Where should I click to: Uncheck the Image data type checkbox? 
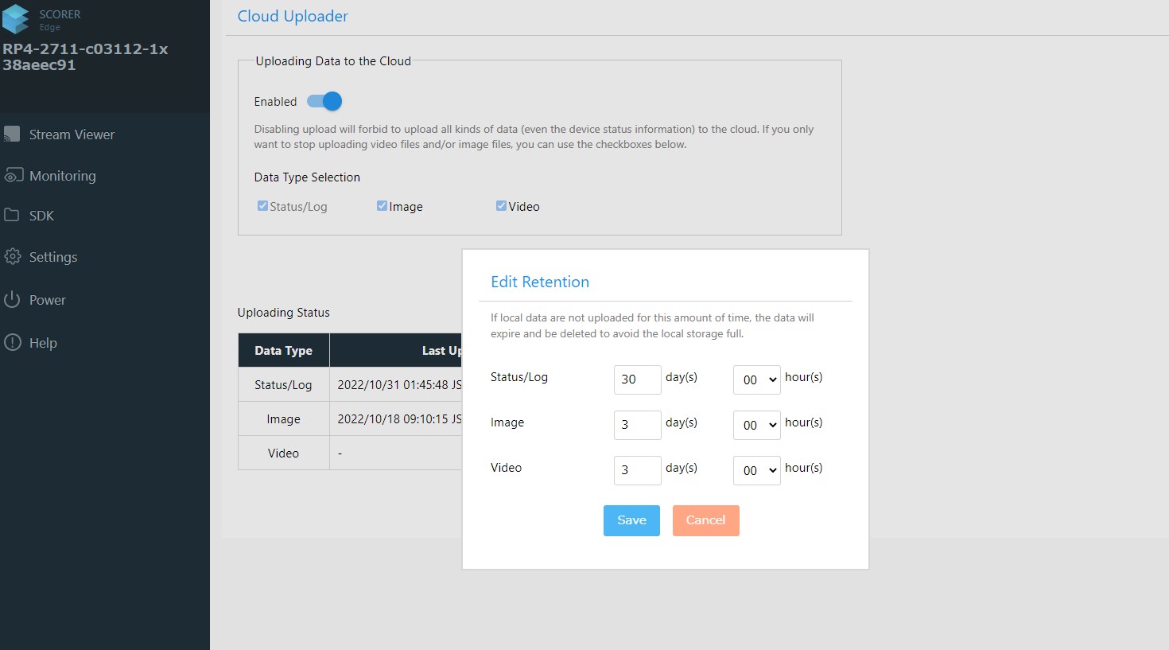click(382, 206)
